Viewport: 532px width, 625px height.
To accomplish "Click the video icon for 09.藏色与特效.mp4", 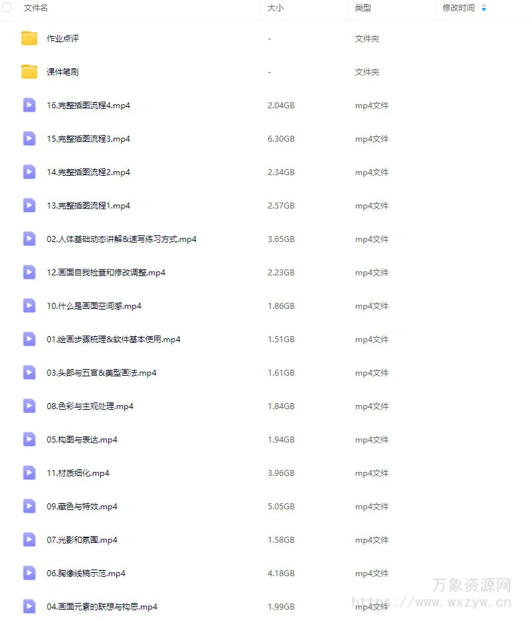I will (29, 506).
